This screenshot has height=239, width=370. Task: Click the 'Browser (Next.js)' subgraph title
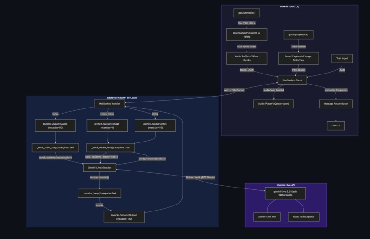pos(289,6)
